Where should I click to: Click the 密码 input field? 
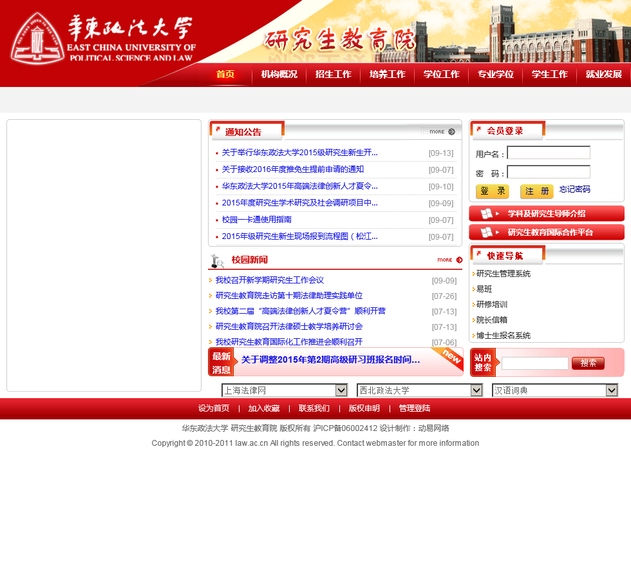[549, 172]
